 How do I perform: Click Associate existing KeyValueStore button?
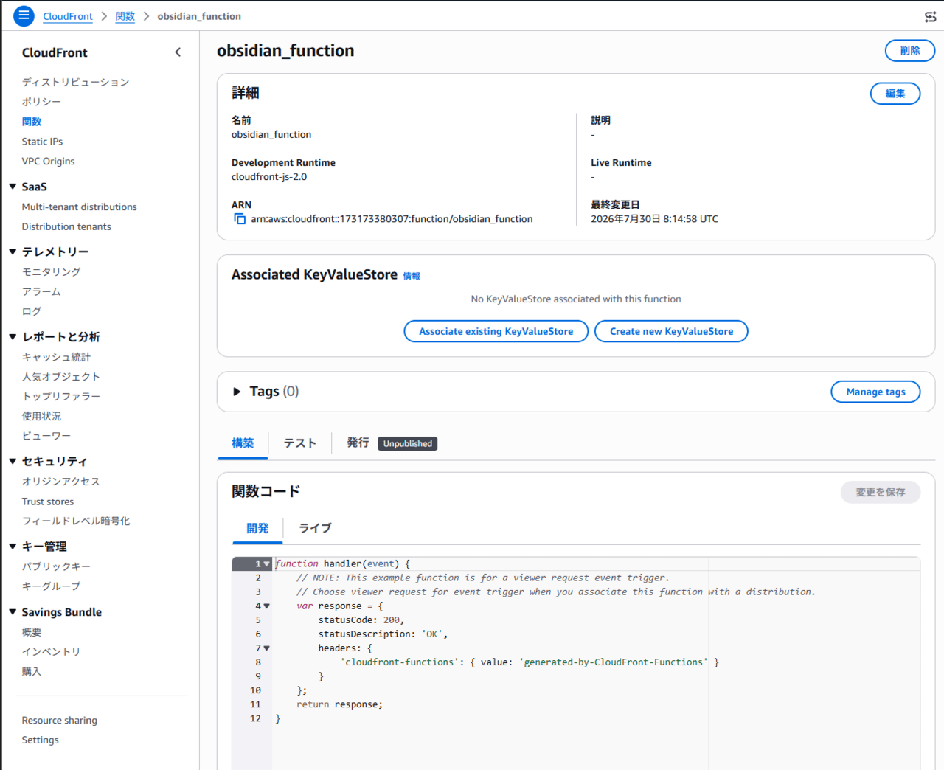496,331
